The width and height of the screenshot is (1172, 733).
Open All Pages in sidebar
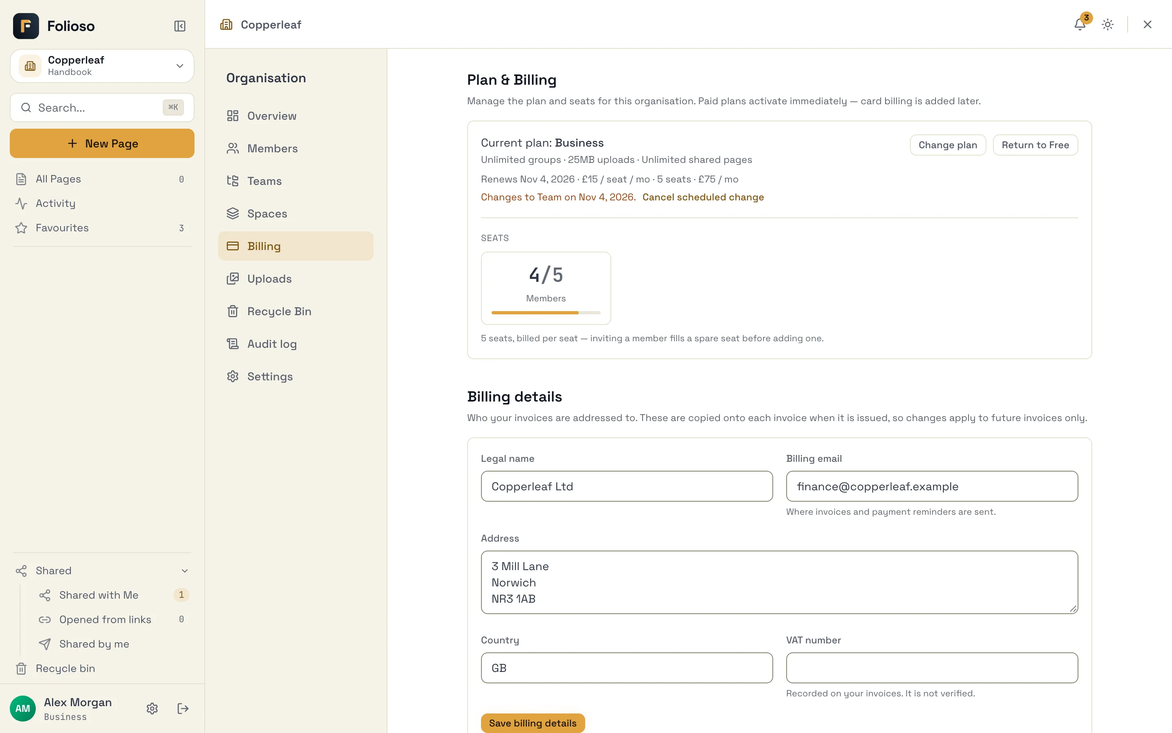click(x=102, y=179)
